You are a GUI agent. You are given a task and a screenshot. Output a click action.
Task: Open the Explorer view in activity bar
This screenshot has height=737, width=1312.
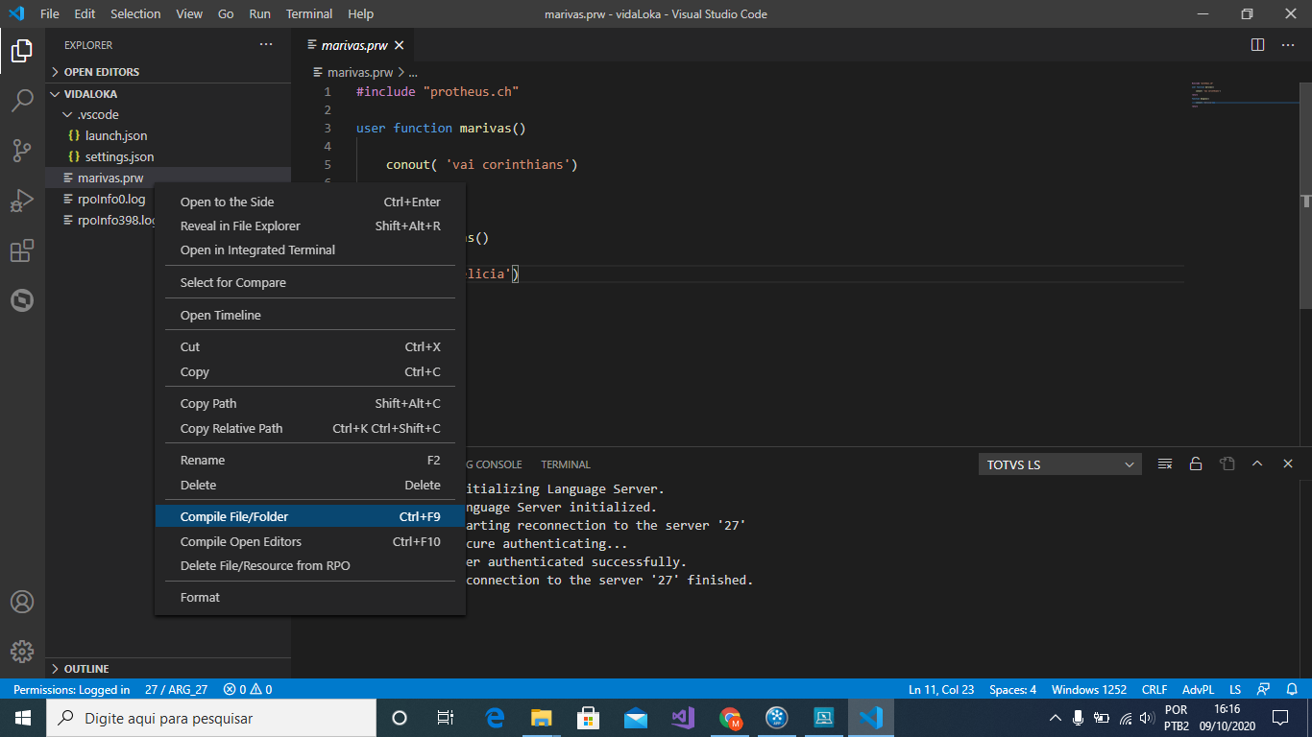pyautogui.click(x=22, y=51)
